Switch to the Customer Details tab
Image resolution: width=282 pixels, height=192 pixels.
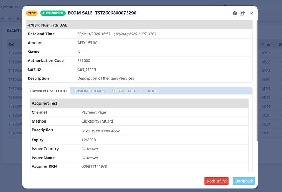tap(90, 91)
